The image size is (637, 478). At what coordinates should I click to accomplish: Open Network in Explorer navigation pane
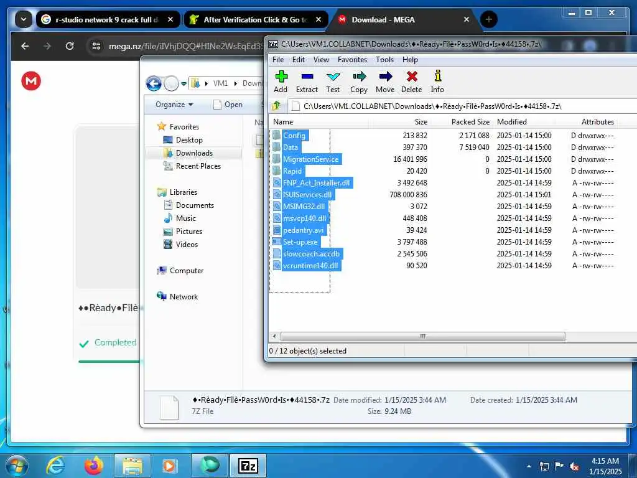point(184,297)
